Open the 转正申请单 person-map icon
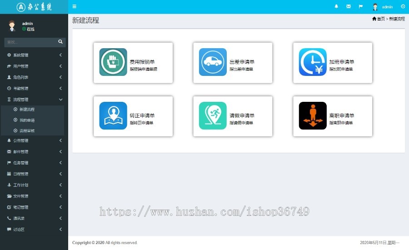 [113, 115]
